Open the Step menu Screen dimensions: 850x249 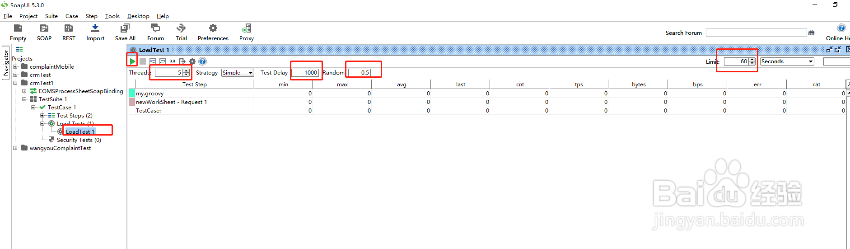[92, 16]
